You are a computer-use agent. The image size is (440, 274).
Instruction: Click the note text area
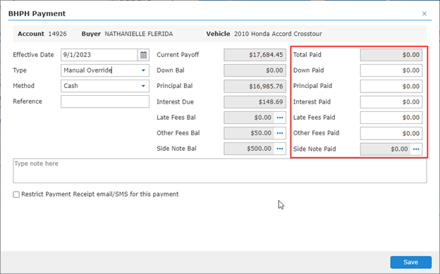[220, 170]
